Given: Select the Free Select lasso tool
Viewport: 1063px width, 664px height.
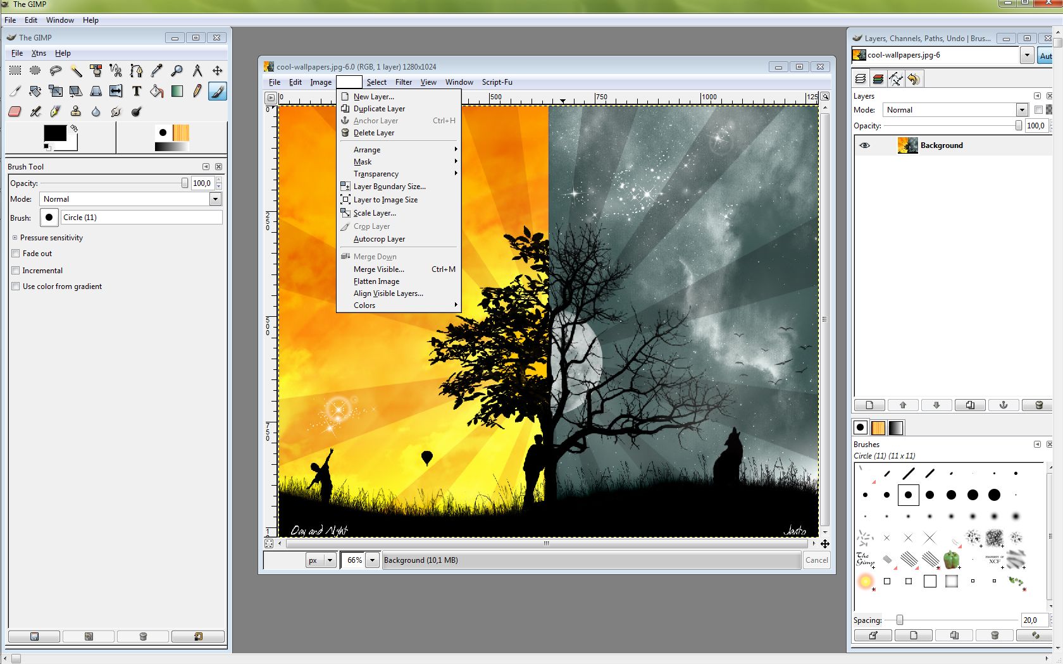Looking at the screenshot, I should point(56,71).
